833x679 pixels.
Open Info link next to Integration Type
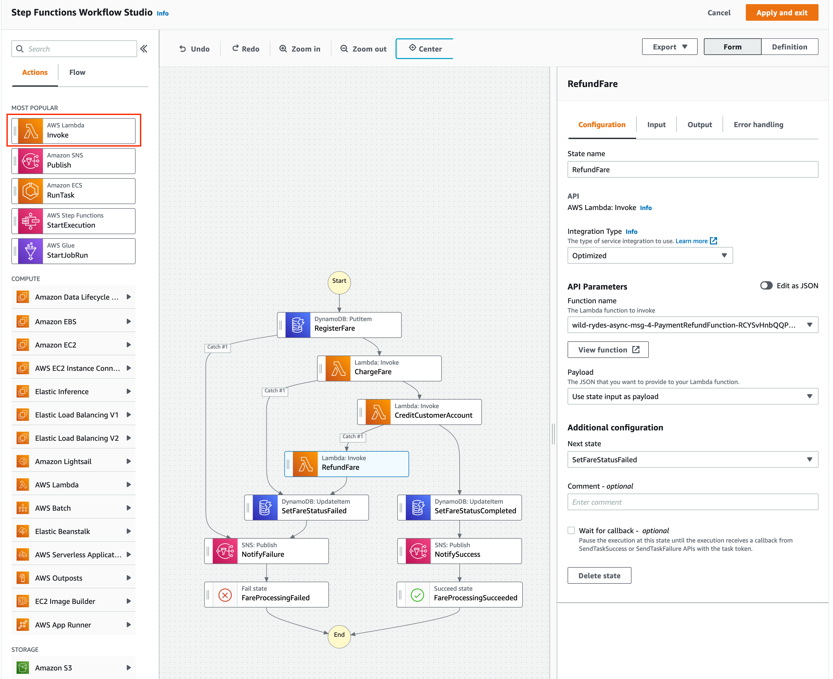click(x=631, y=232)
